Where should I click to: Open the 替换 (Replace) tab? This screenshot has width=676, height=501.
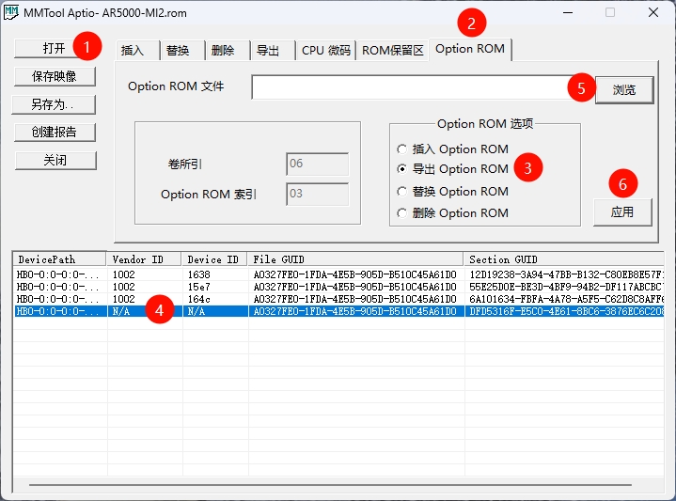[x=178, y=51]
